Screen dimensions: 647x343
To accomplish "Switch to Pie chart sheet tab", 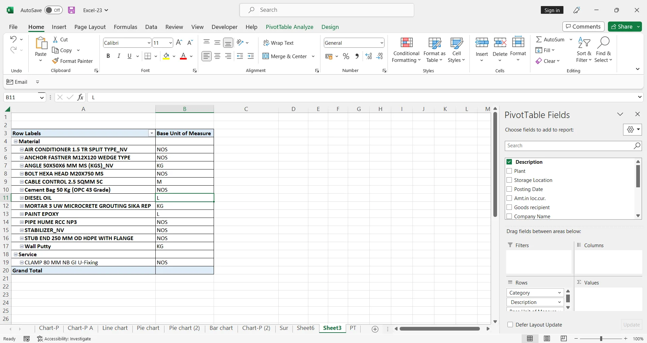I will [x=148, y=328].
